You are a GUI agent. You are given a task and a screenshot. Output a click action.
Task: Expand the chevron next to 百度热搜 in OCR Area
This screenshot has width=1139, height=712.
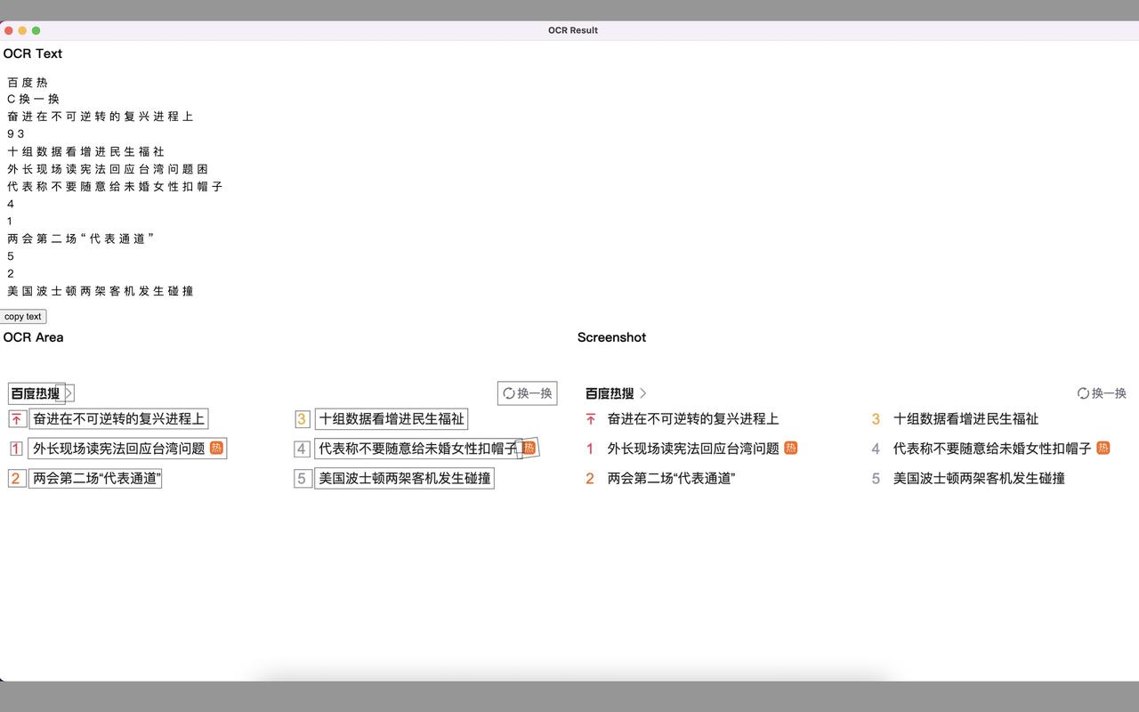69,392
